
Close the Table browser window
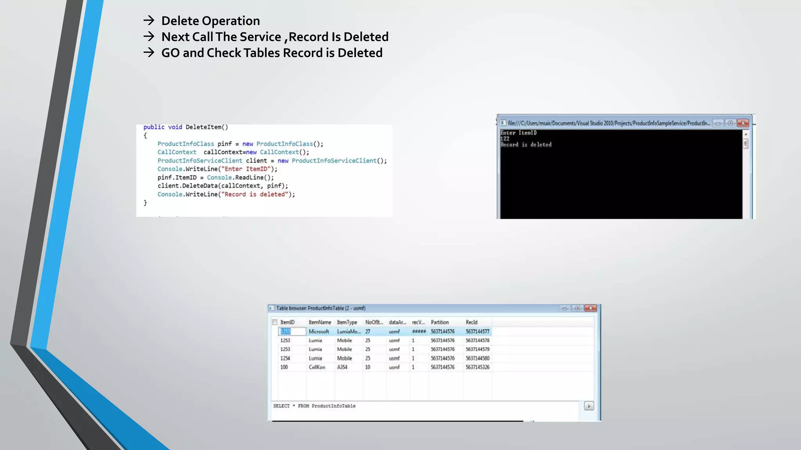pos(591,308)
